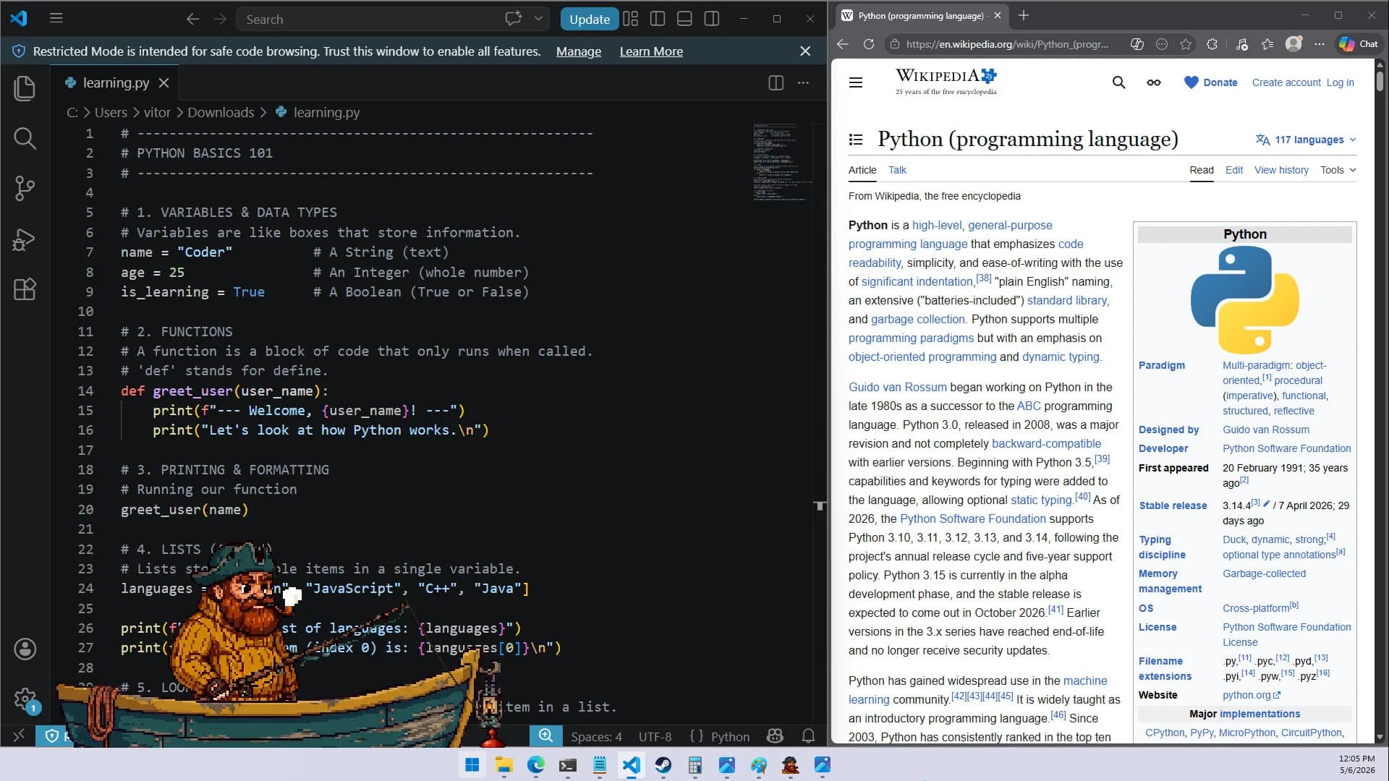1389x781 pixels.
Task: Open Windows Start menu
Action: pos(472,765)
